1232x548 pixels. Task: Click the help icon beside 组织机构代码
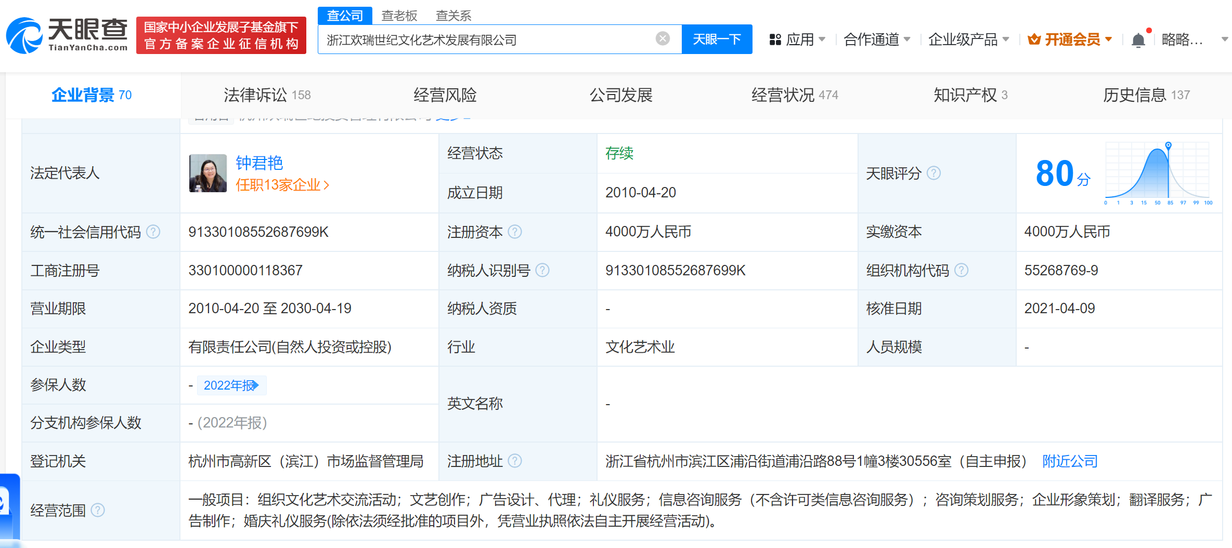pos(962,270)
